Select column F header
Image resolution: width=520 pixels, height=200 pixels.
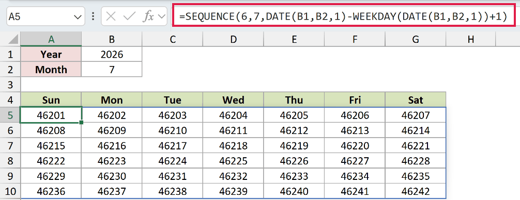pyautogui.click(x=355, y=39)
